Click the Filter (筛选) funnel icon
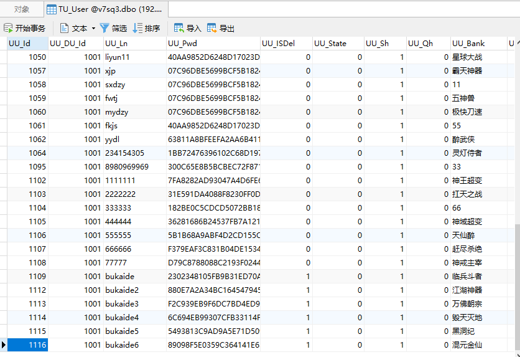The width and height of the screenshot is (520, 357). pyautogui.click(x=104, y=28)
